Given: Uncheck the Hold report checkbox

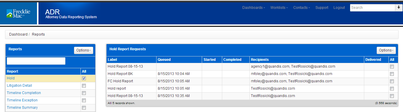Looking at the screenshot, I should coord(84,78).
